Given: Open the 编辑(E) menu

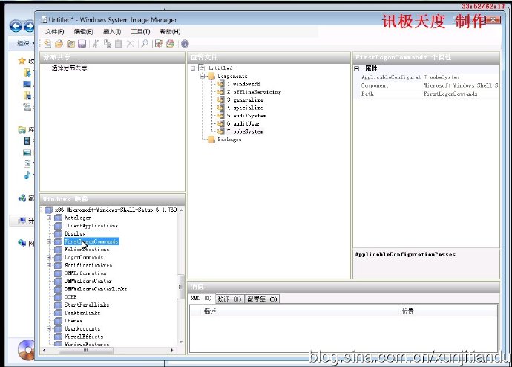Looking at the screenshot, I should pos(84,32).
